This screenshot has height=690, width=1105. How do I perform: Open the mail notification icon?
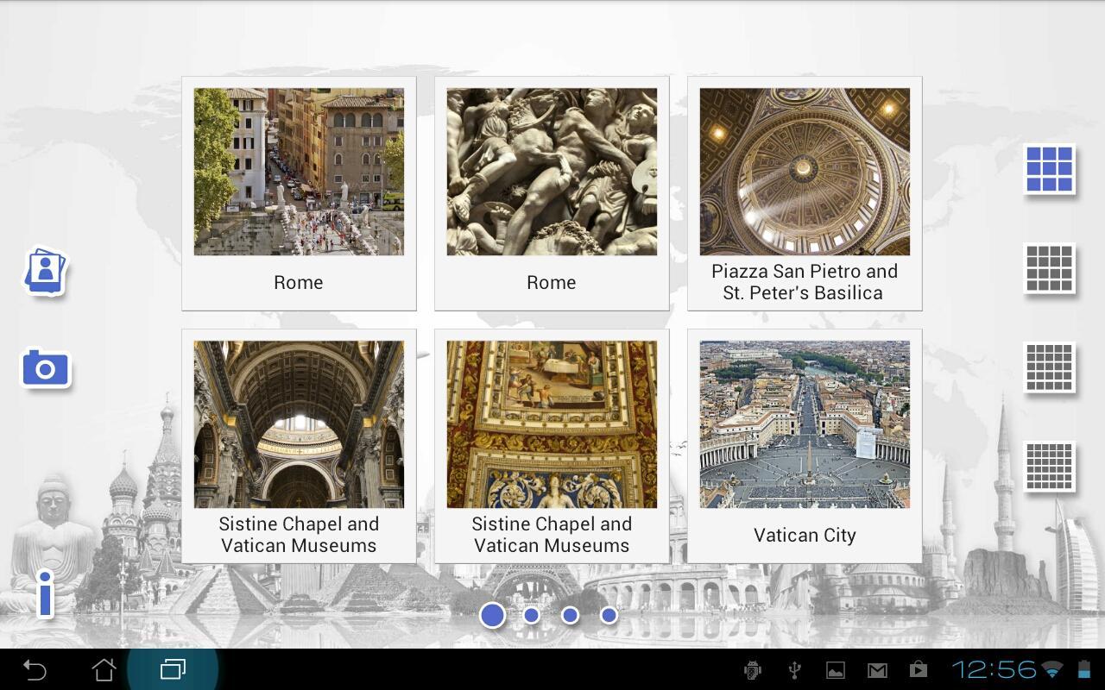point(877,670)
